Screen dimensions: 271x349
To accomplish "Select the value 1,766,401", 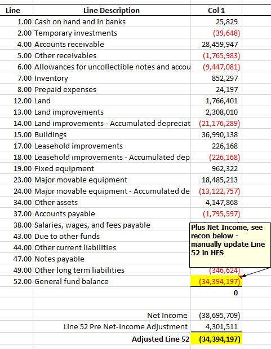I will pos(216,101).
